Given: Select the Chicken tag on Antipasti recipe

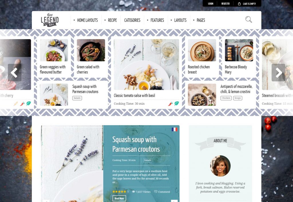Looking at the screenshot, I should pyautogui.click(x=226, y=98).
